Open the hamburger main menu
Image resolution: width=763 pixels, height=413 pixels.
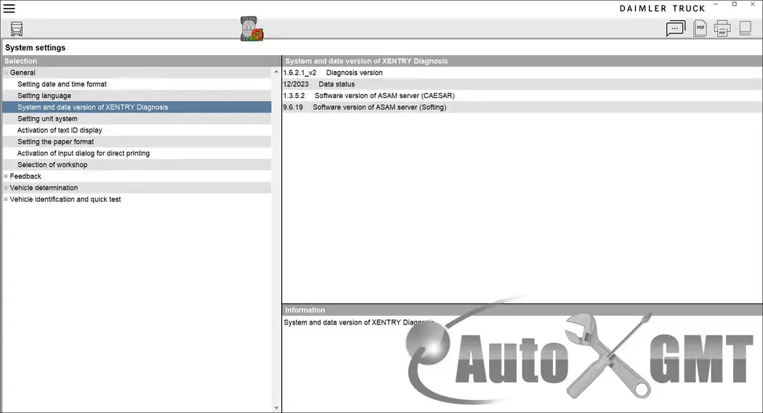point(9,9)
